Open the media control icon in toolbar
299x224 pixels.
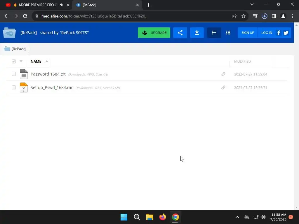255,16
